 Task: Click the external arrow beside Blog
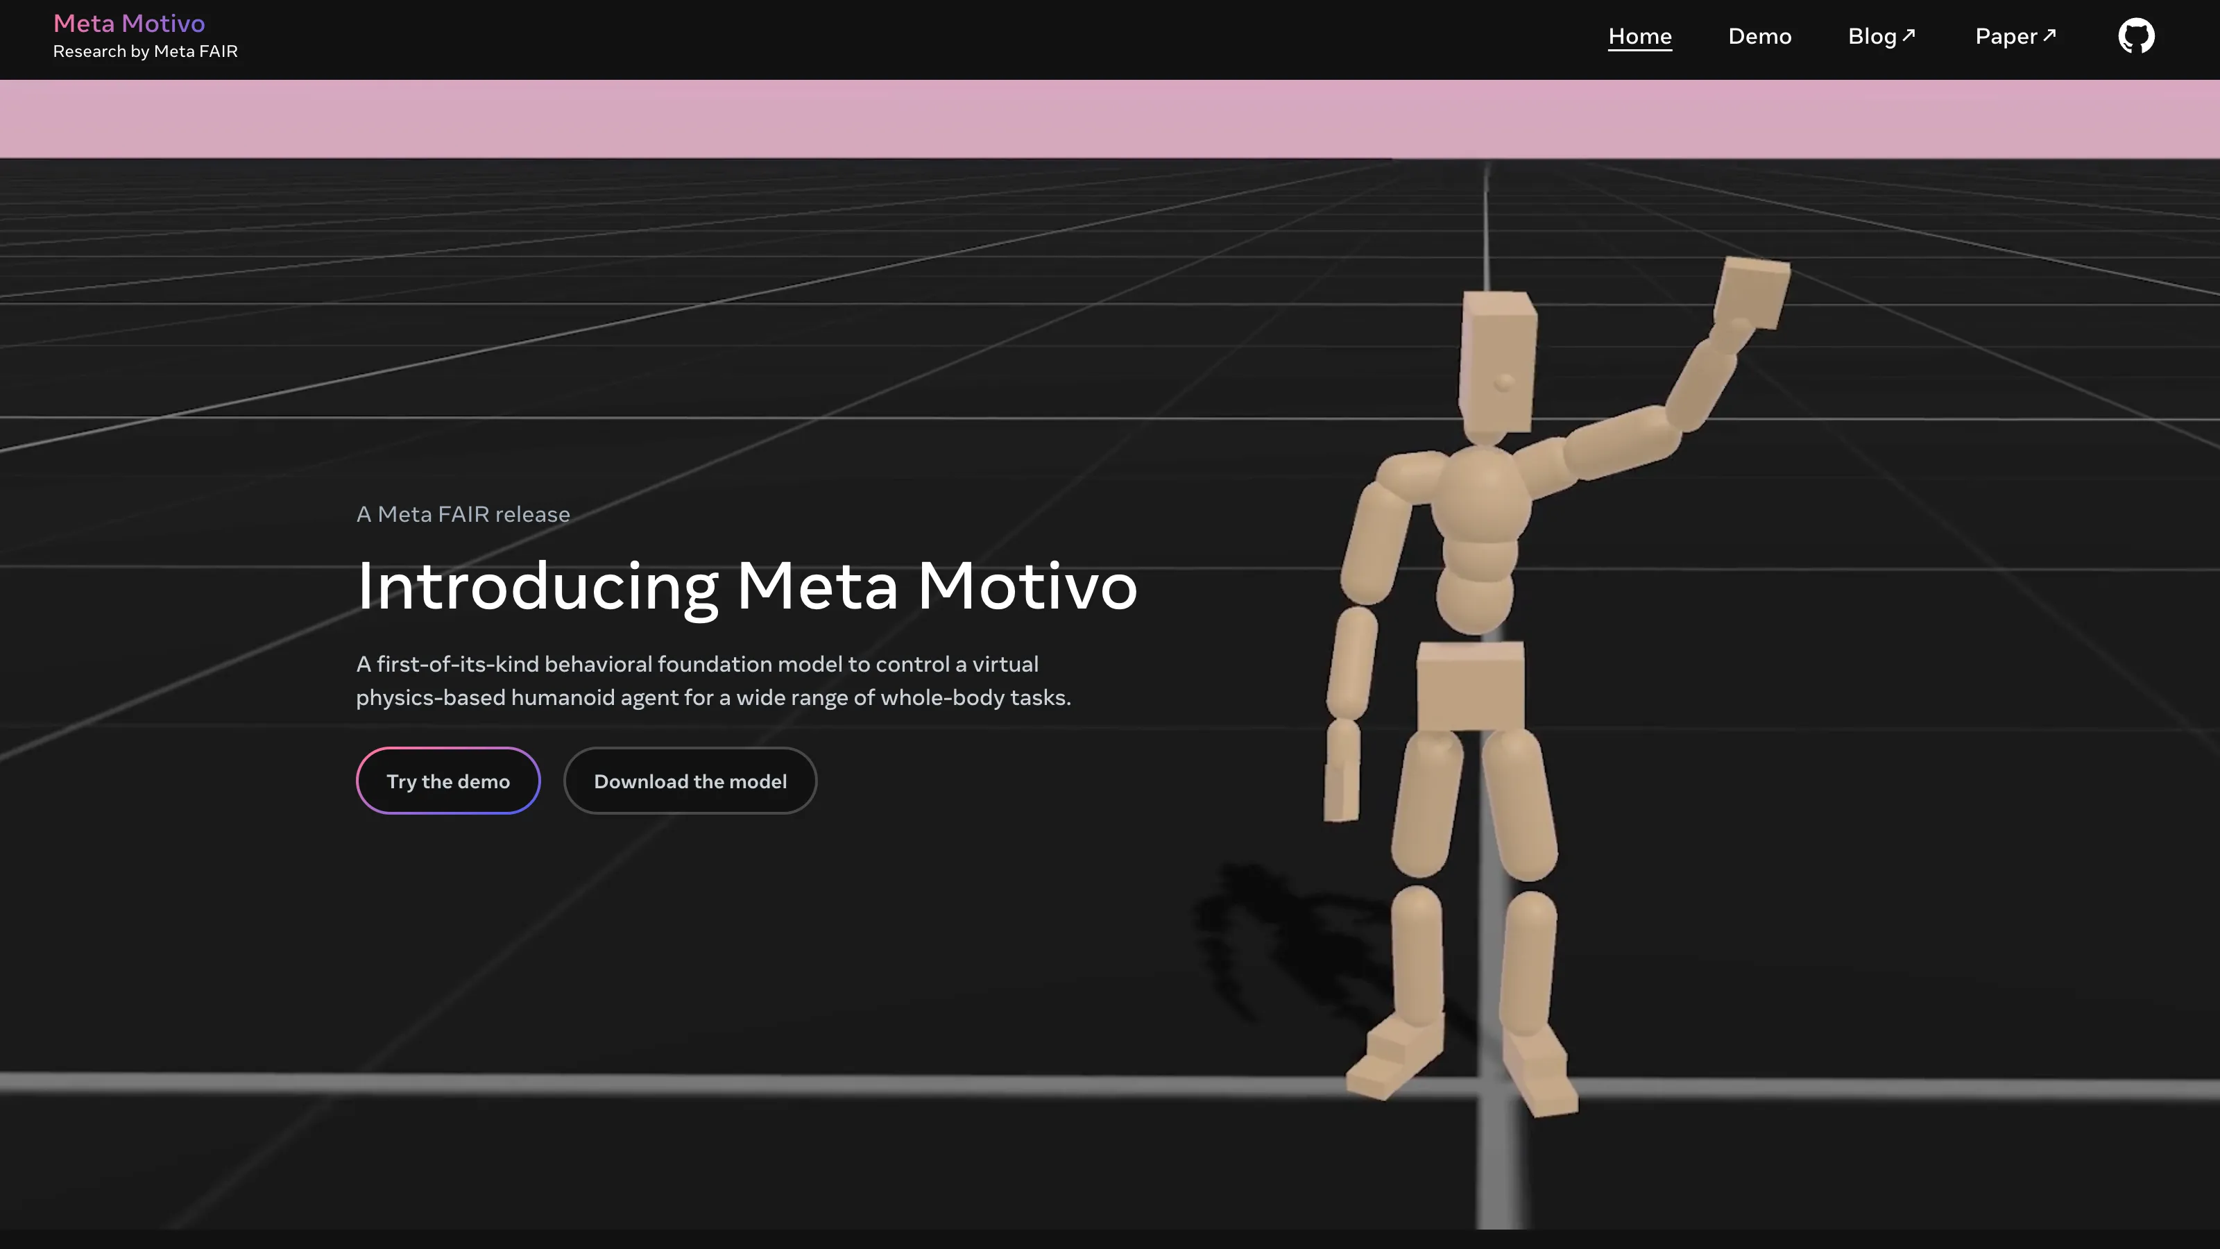(1908, 35)
